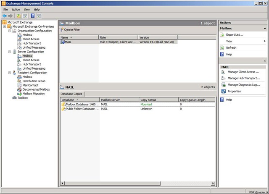Toggle the console tree toolbar icon
269x194 pixels.
(x=25, y=16)
